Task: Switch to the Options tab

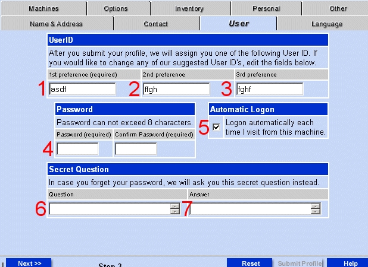Action: (x=116, y=8)
